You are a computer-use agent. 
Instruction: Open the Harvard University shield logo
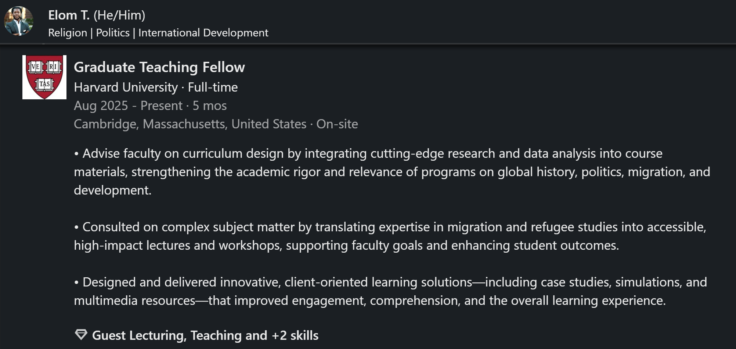44,77
